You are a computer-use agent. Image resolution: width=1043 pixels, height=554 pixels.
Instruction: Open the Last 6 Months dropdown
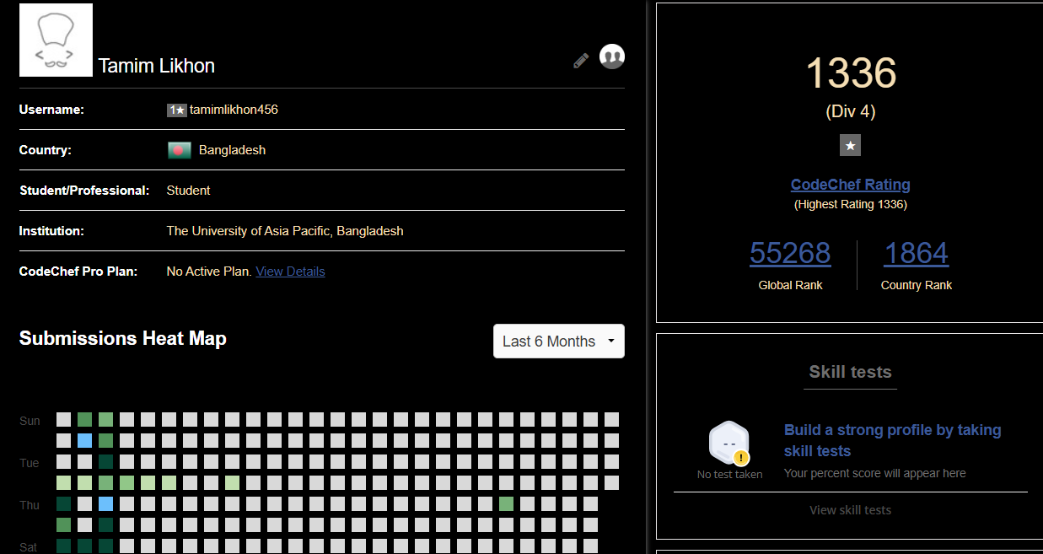(558, 342)
